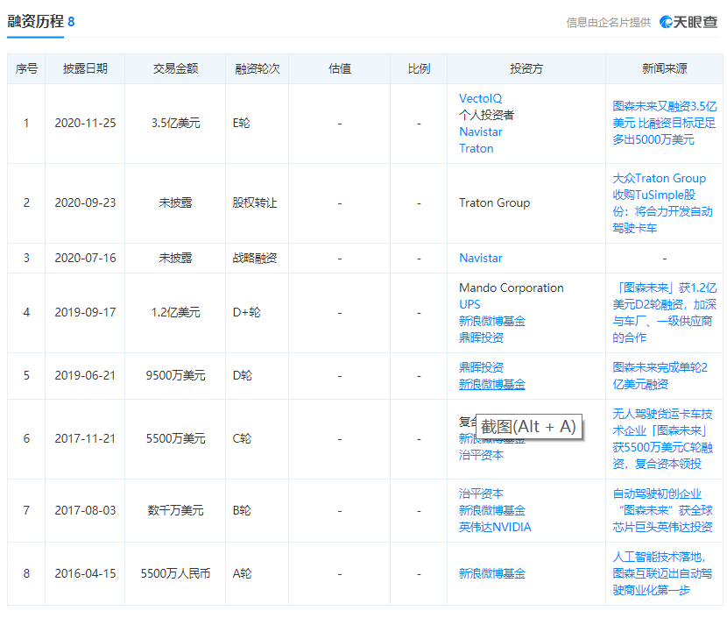Click the 新闻来源 column header
727x618 pixels.
click(665, 68)
